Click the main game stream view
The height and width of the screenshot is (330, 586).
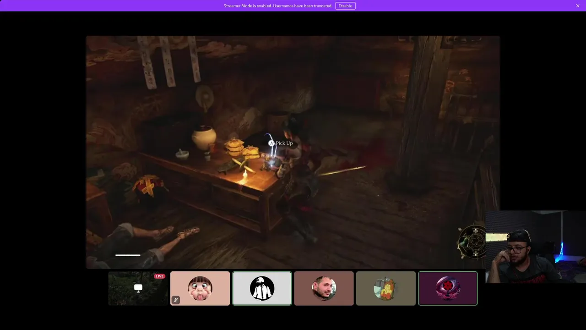[x=293, y=152]
